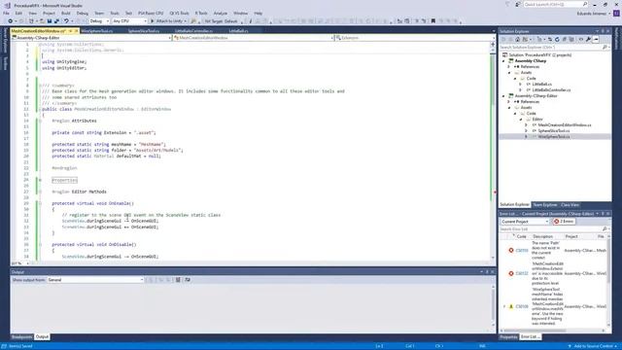Collapse the Editor folder node
Screen dimensions: 622x350
[x=521, y=119]
